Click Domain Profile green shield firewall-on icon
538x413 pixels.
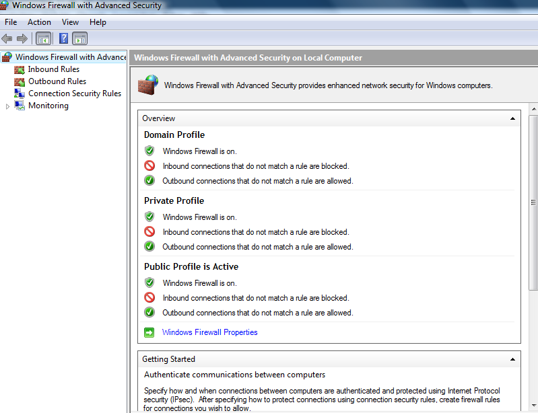click(x=149, y=151)
